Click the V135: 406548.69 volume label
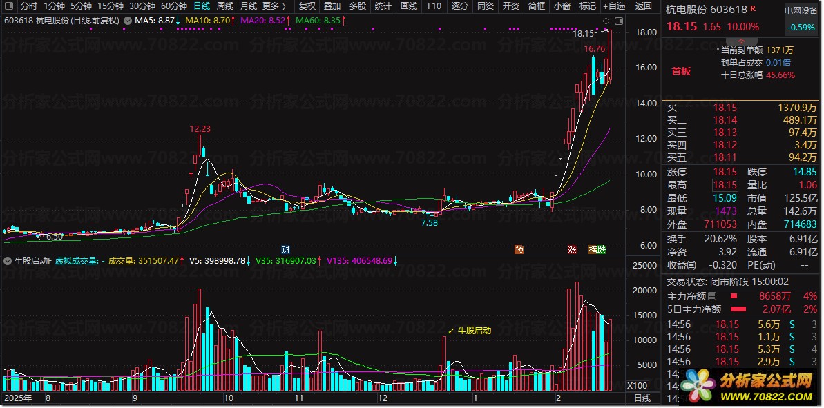The height and width of the screenshot is (408, 824). coord(359,260)
